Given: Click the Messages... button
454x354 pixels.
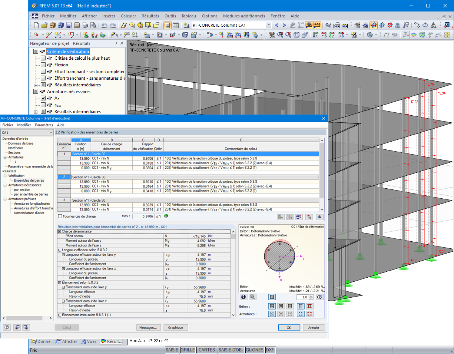Looking at the screenshot, I should (149, 328).
